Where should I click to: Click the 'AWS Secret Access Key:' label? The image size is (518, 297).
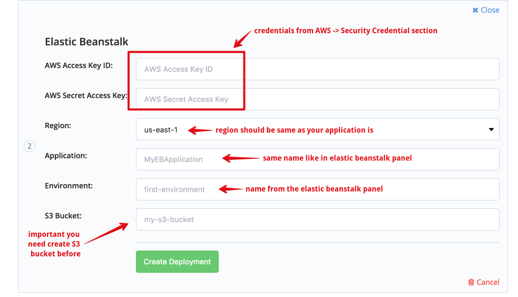(86, 95)
